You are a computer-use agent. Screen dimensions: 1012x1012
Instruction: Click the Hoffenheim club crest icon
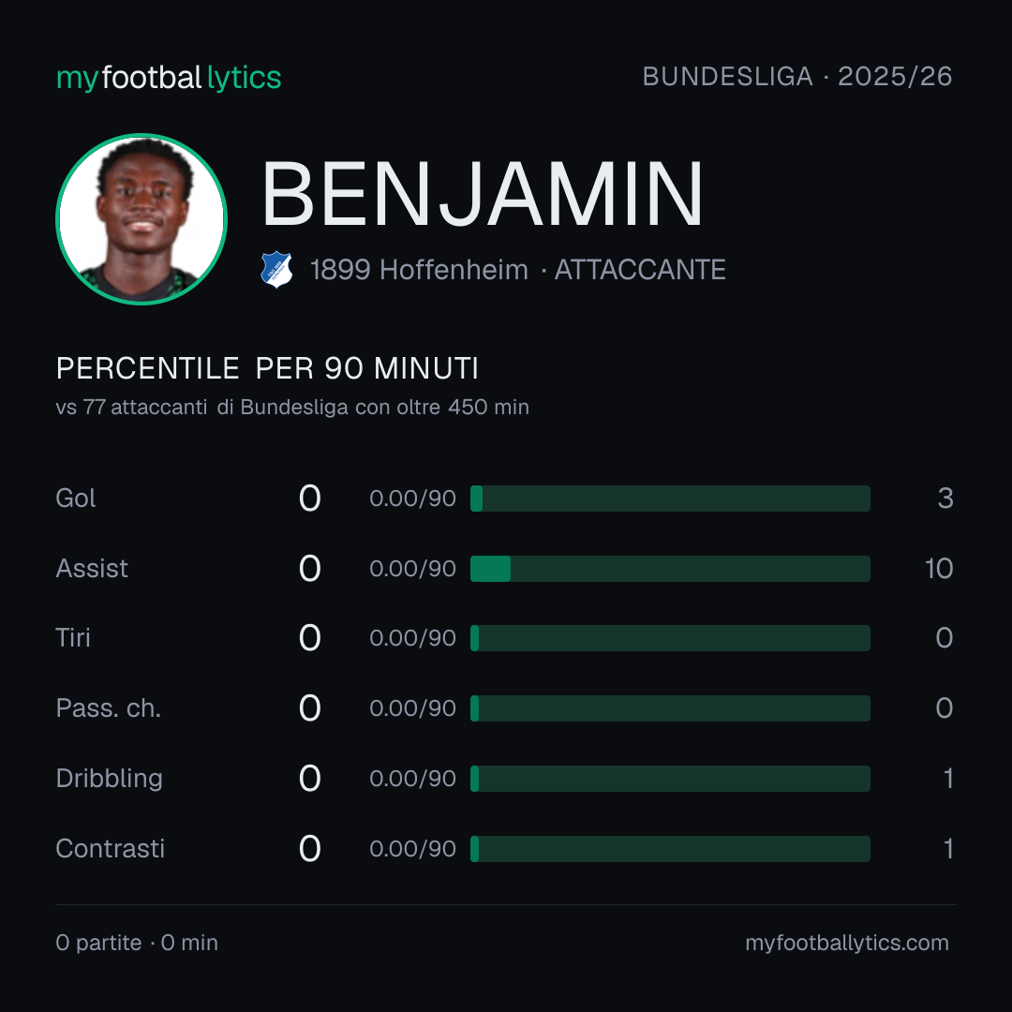pyautogui.click(x=276, y=270)
